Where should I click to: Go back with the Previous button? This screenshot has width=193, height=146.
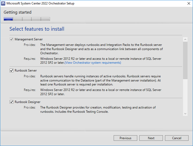[125, 138]
